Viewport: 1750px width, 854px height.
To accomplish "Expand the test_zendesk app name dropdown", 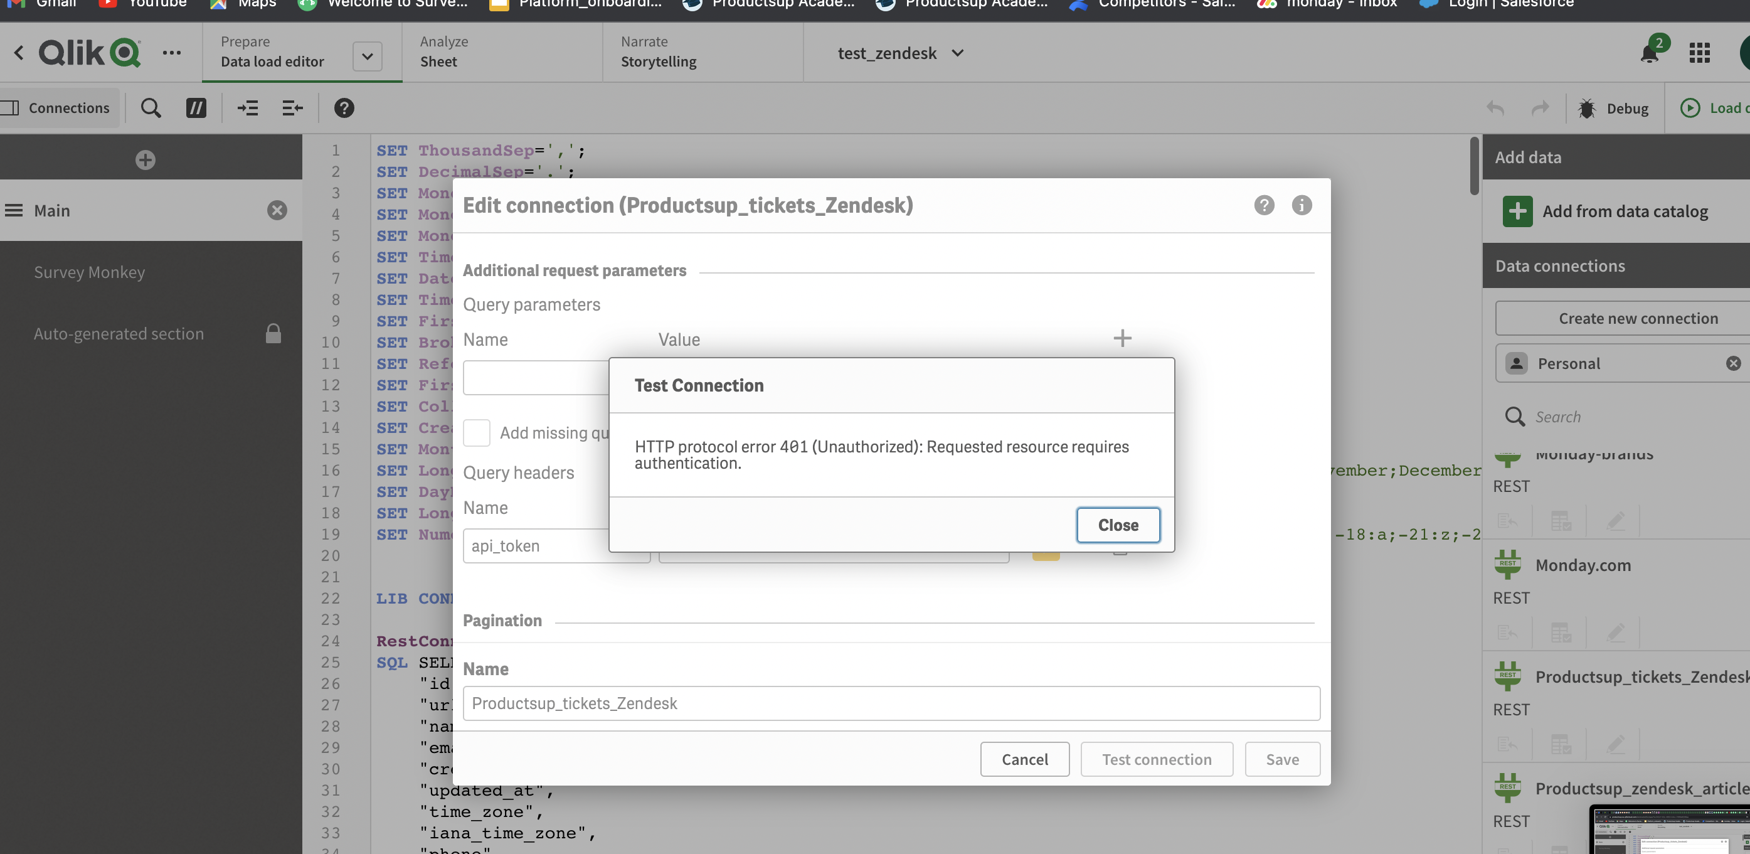I will [957, 53].
